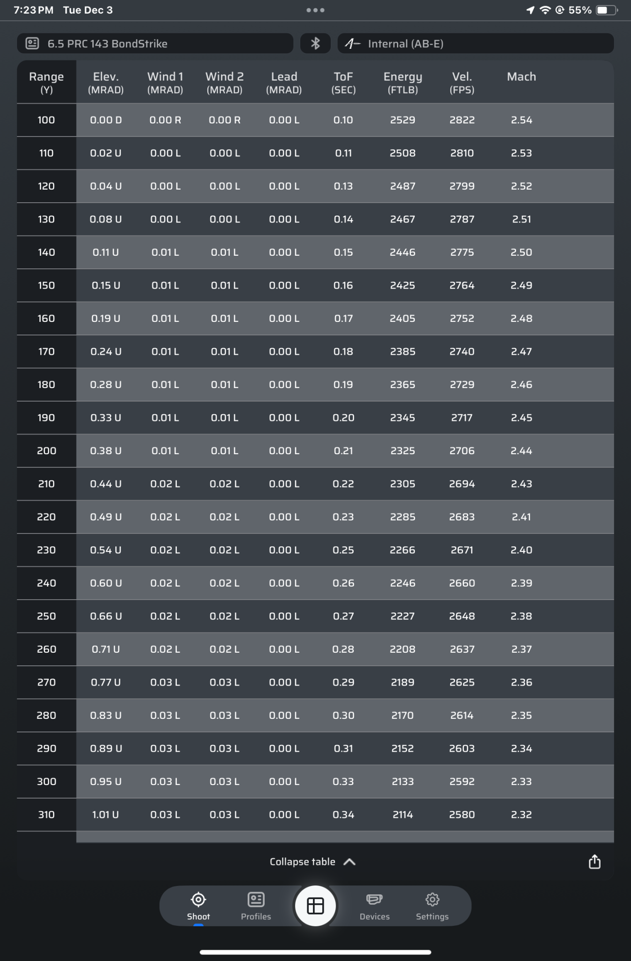Open the Internal (AB-E) solver selector
Viewport: 631px width, 961px height.
click(x=475, y=44)
